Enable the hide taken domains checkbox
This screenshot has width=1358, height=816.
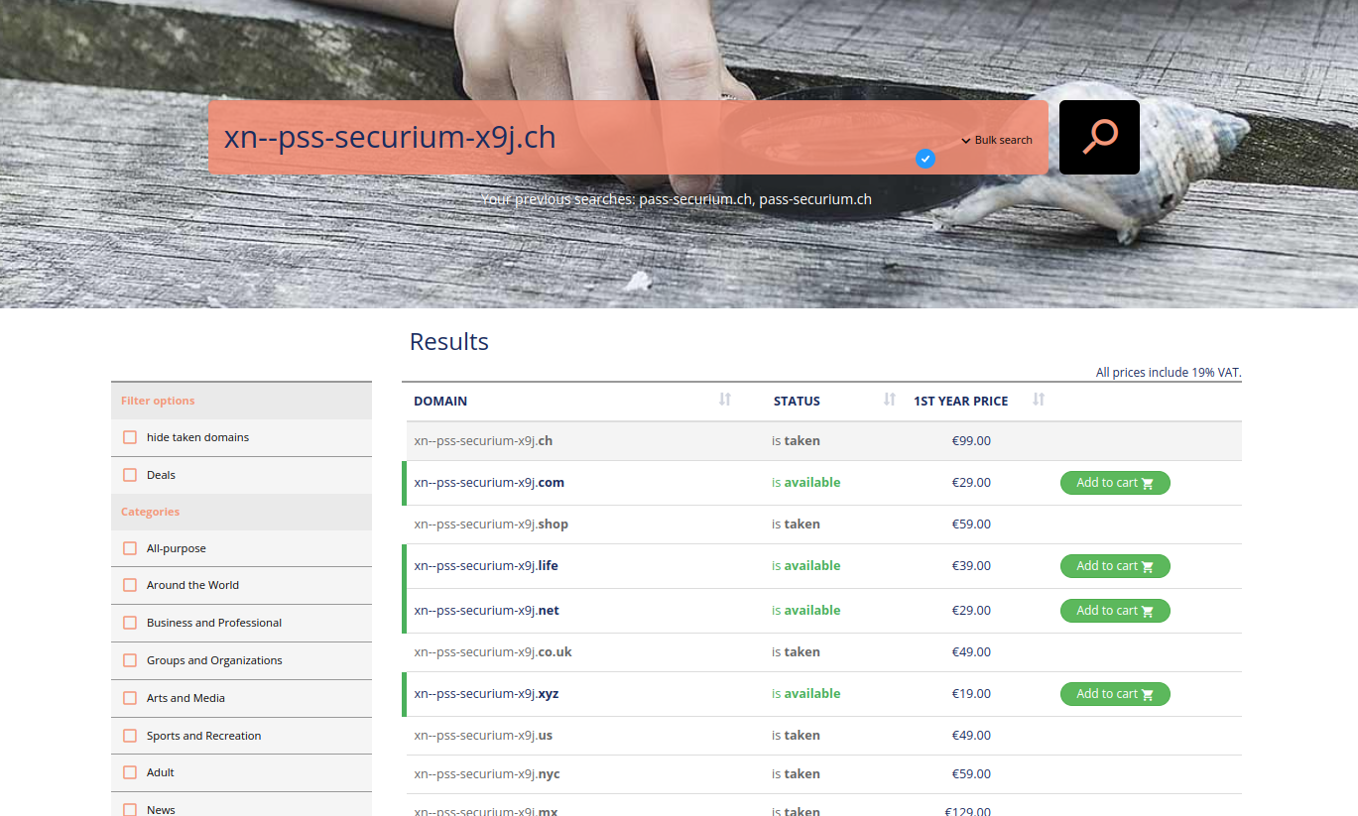point(130,437)
